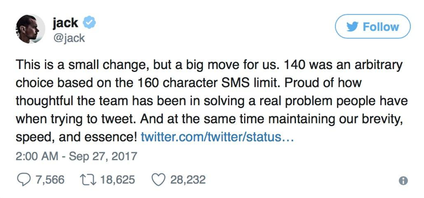Click the 2:00 AM - Sep 27, 2017 timestamp

coord(76,156)
